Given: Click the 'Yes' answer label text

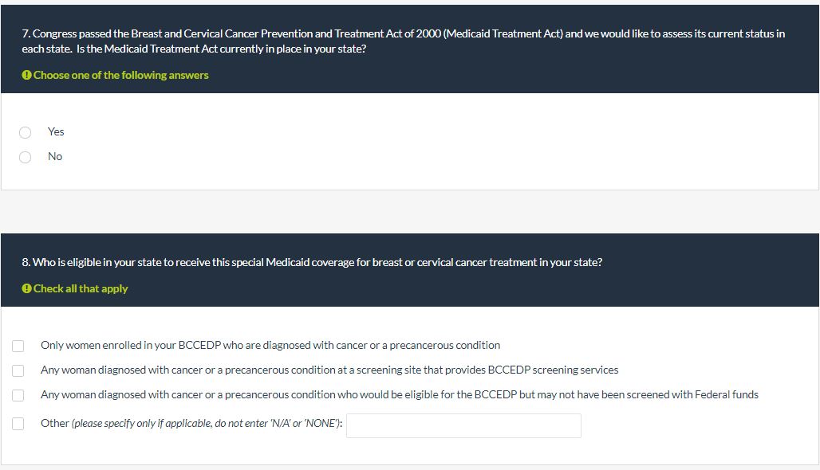Looking at the screenshot, I should point(56,131).
